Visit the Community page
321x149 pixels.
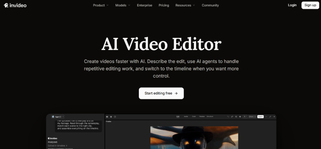[x=210, y=5]
